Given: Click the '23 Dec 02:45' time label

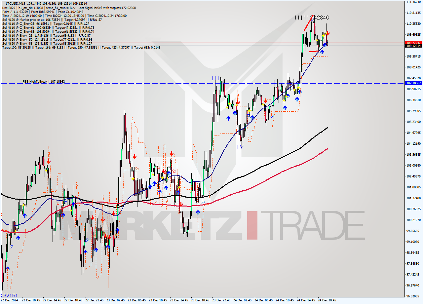Looking at the screenshot, I should point(115,300).
